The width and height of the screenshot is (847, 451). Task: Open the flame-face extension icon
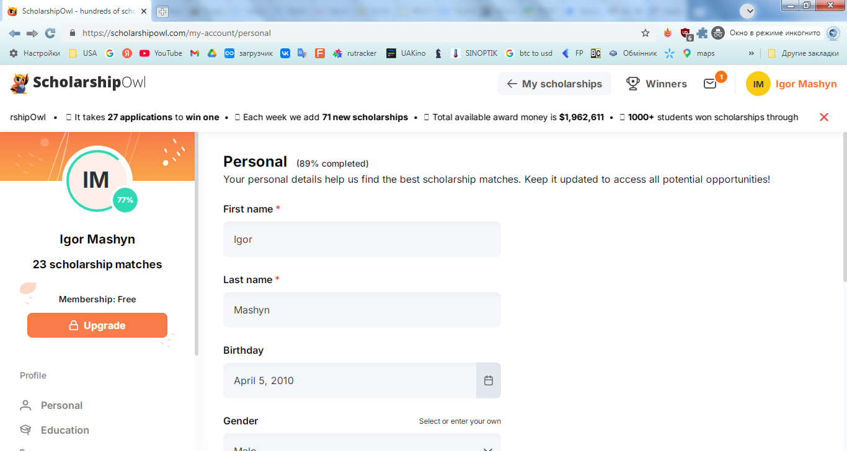coord(668,33)
